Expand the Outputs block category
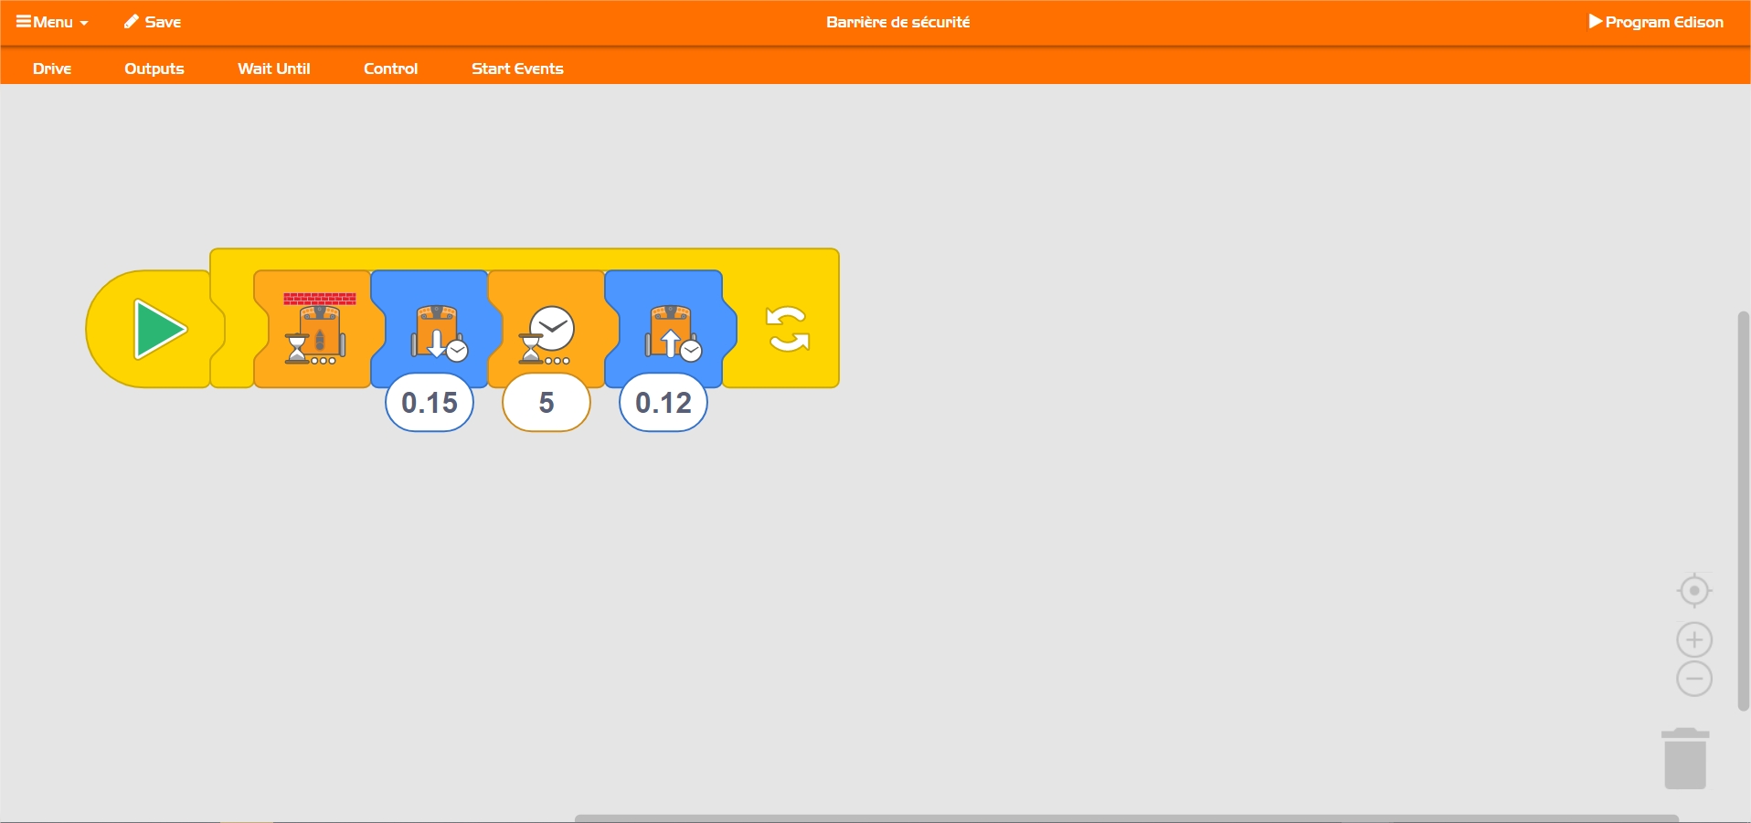The height and width of the screenshot is (823, 1751). [154, 69]
